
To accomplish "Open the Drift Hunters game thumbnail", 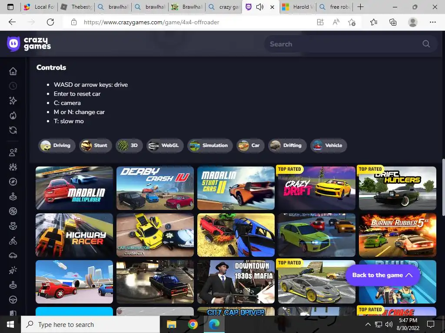I will pyautogui.click(x=397, y=188).
